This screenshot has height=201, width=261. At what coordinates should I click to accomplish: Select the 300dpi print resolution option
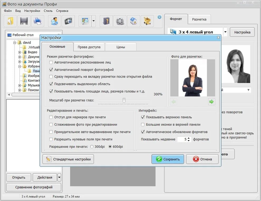(x=92, y=146)
